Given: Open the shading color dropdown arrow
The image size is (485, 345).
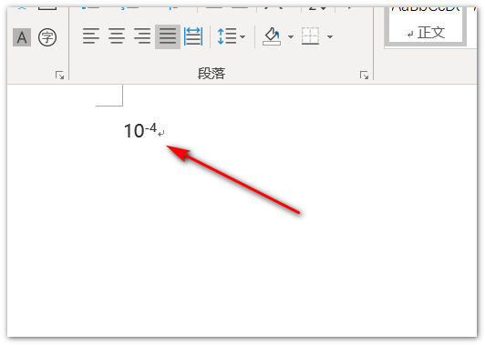Looking at the screenshot, I should 291,36.
